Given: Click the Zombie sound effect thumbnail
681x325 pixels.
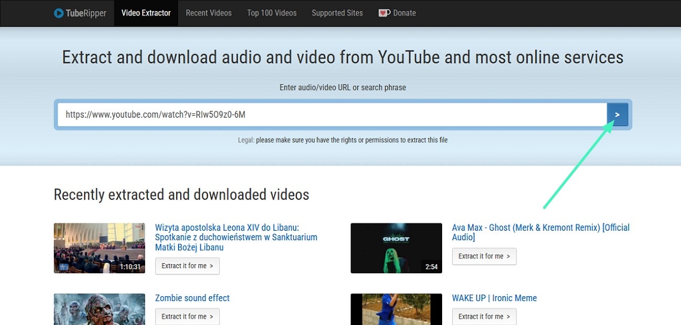Looking at the screenshot, I should click(x=100, y=309).
